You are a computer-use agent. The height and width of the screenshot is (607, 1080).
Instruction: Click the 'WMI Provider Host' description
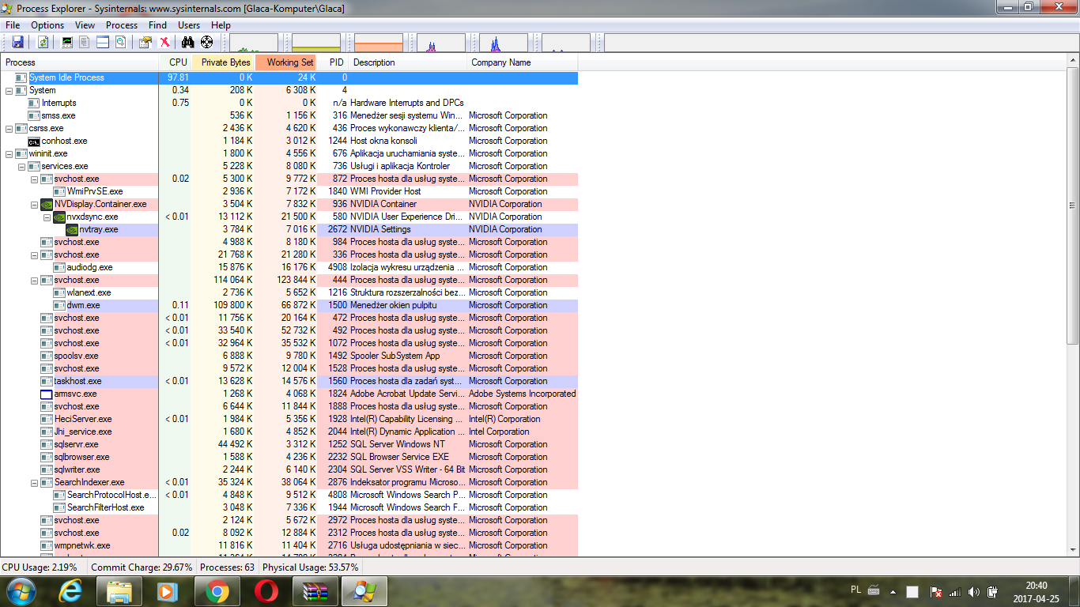pyautogui.click(x=386, y=191)
